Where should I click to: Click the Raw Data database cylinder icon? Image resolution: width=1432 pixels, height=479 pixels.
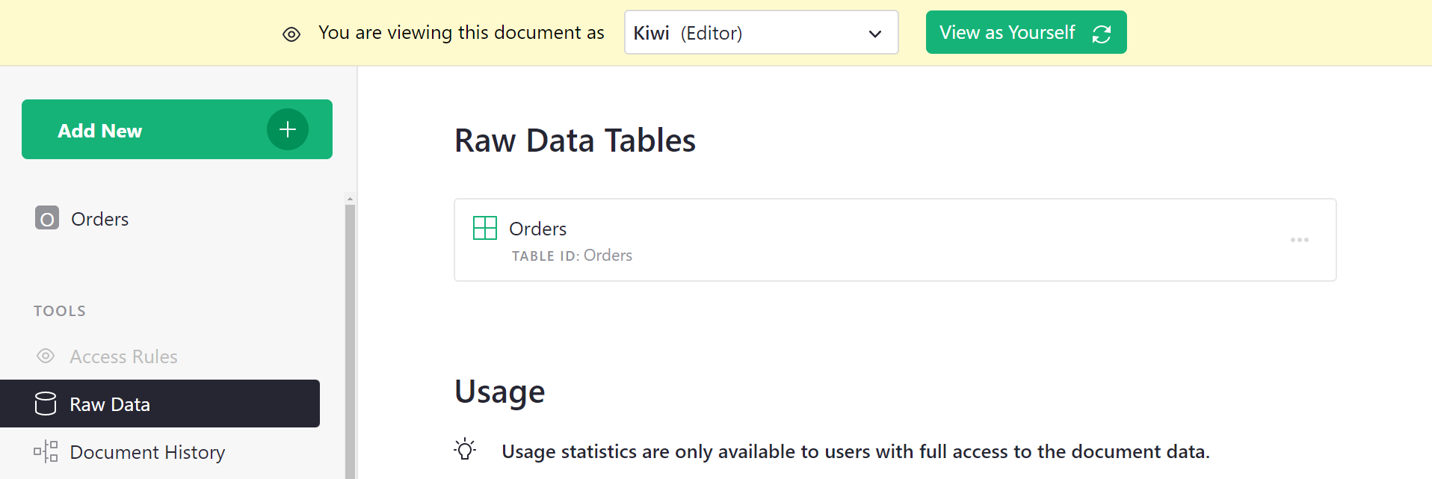(46, 404)
